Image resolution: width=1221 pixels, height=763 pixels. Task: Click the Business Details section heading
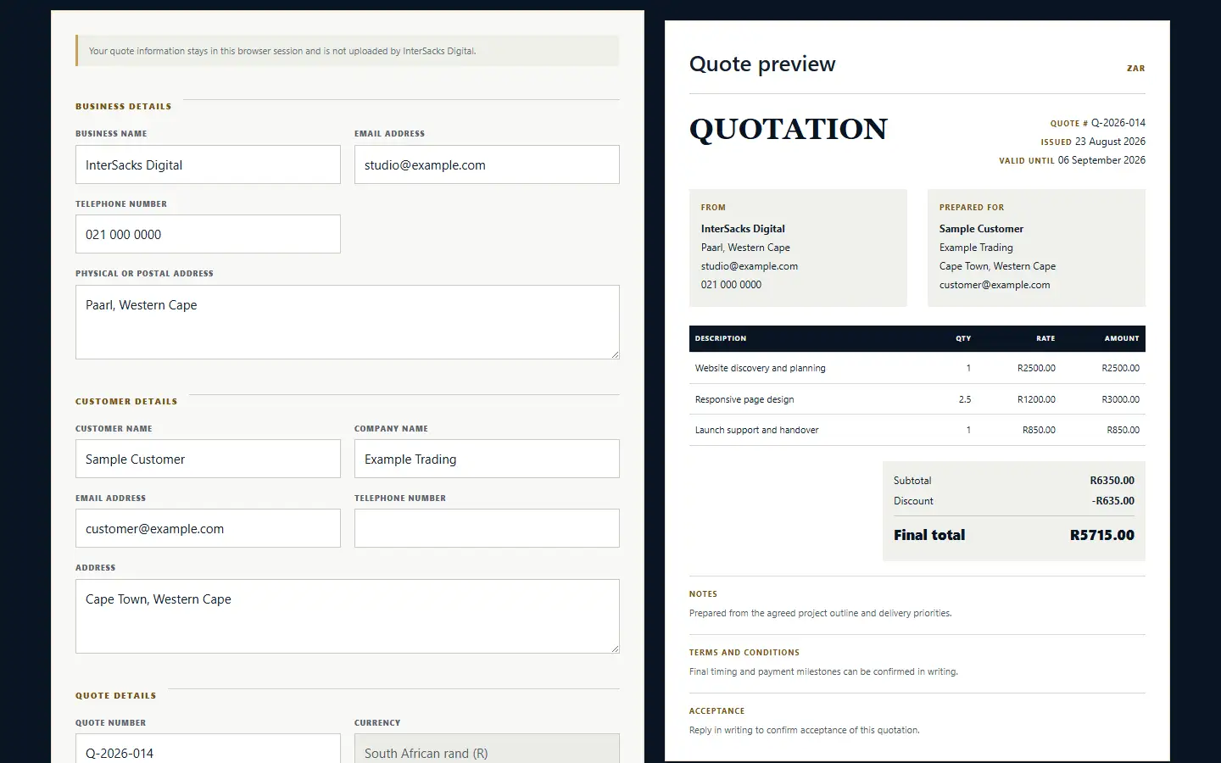click(124, 107)
